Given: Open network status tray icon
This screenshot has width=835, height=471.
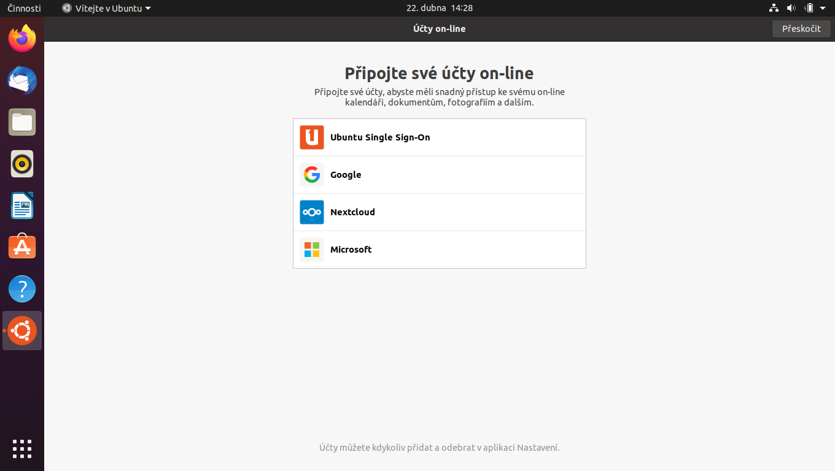Looking at the screenshot, I should pyautogui.click(x=774, y=8).
